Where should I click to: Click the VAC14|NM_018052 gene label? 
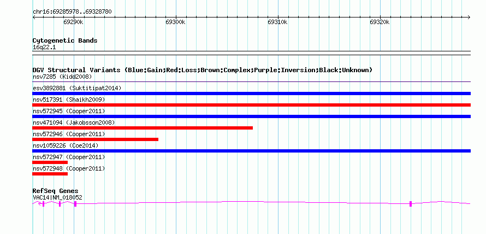(57, 197)
